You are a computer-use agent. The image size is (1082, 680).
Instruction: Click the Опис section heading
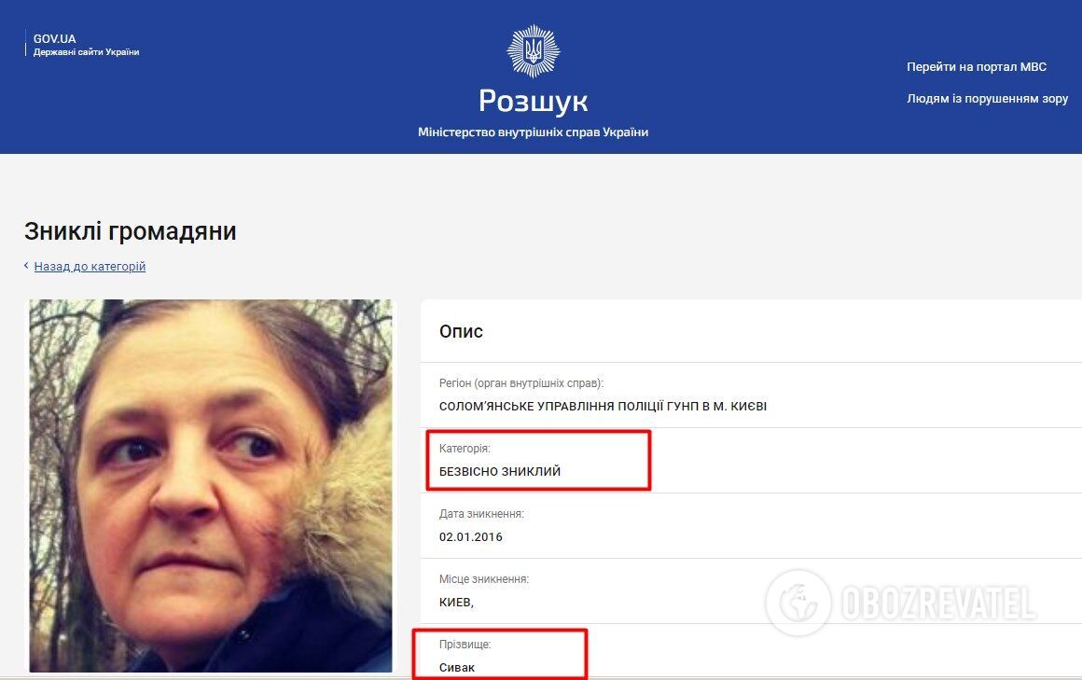click(461, 331)
